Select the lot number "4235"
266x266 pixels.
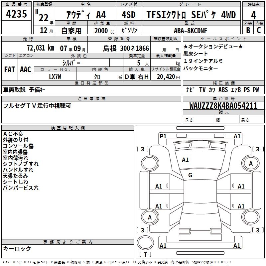pos(16,14)
